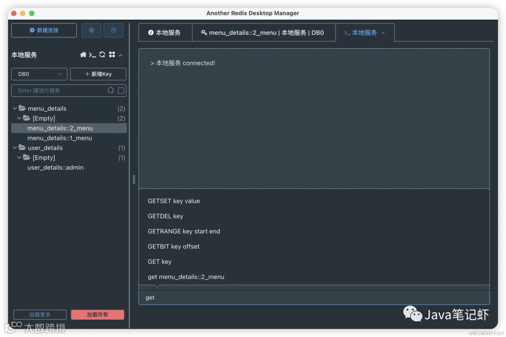Image resolution: width=506 pixels, height=337 pixels.
Task: Open the grid menu icon for 本地服务
Action: point(112,54)
